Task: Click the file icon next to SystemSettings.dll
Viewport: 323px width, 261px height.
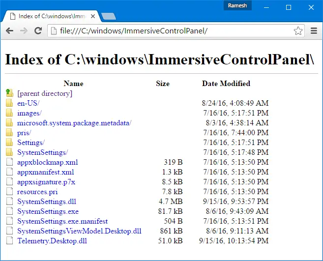Action: coord(9,201)
